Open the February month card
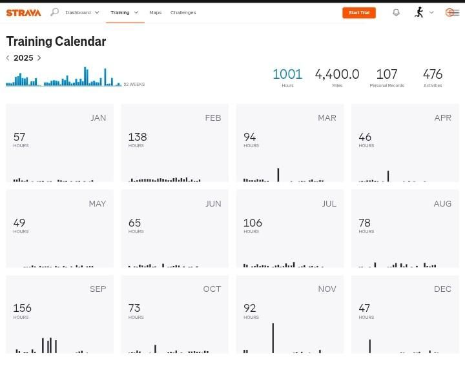This screenshot has height=377, width=465. click(174, 143)
